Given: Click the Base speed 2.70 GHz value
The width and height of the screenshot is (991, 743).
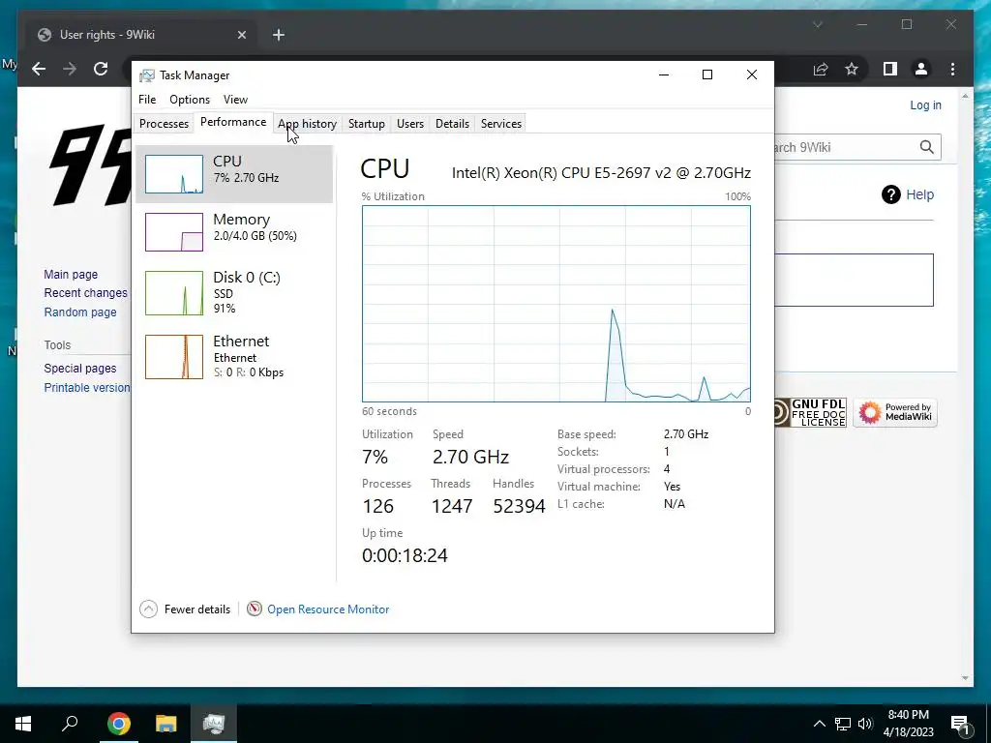Looking at the screenshot, I should point(686,434).
